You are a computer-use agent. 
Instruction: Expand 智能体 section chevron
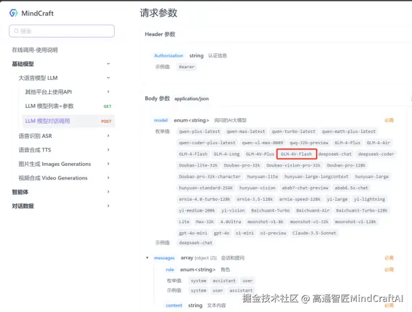coord(108,192)
